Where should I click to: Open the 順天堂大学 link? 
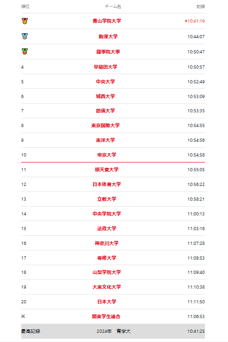click(107, 169)
